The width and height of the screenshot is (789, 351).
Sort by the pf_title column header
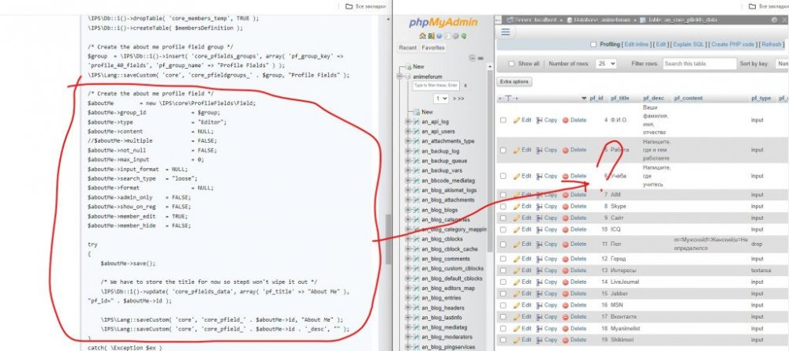[x=619, y=99]
